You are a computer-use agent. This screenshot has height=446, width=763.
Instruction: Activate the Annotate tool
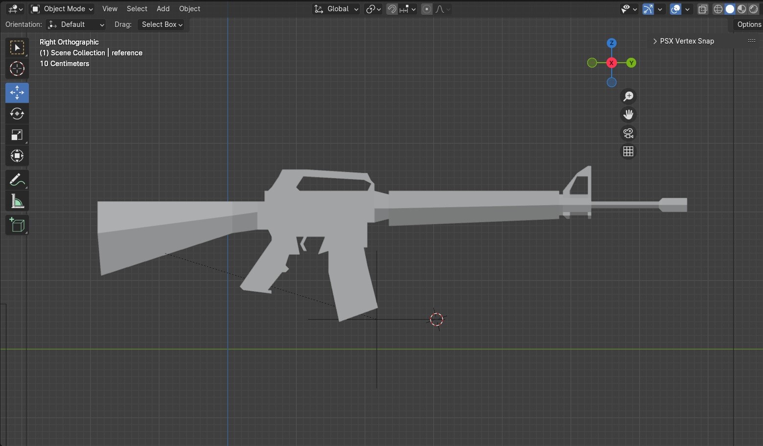click(x=17, y=179)
